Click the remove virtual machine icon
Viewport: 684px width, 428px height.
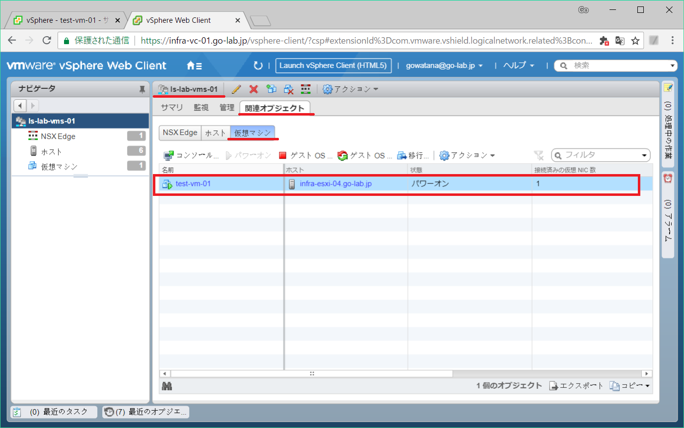click(289, 89)
